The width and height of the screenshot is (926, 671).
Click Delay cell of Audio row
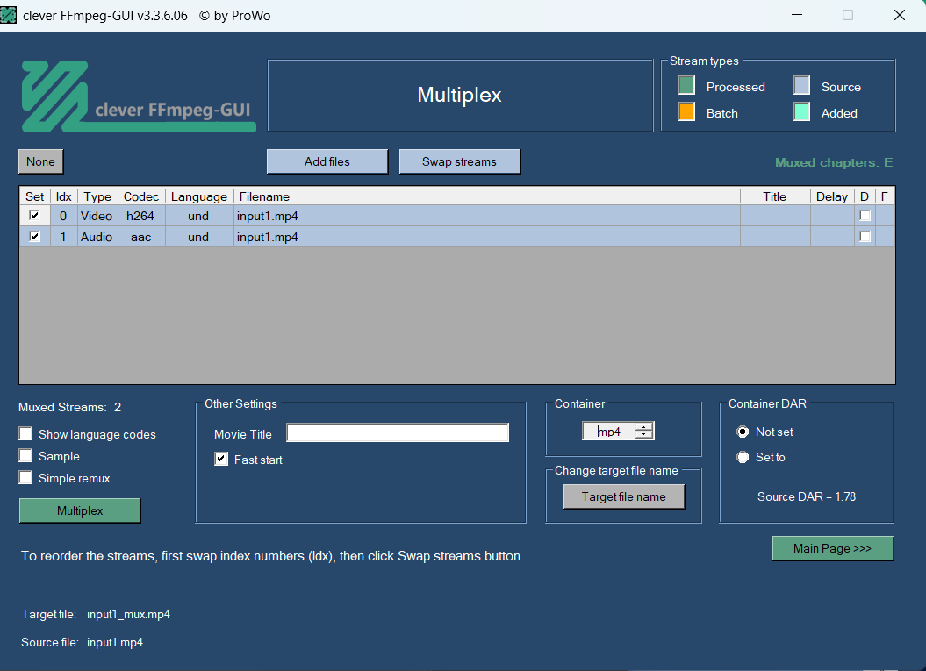click(x=832, y=237)
